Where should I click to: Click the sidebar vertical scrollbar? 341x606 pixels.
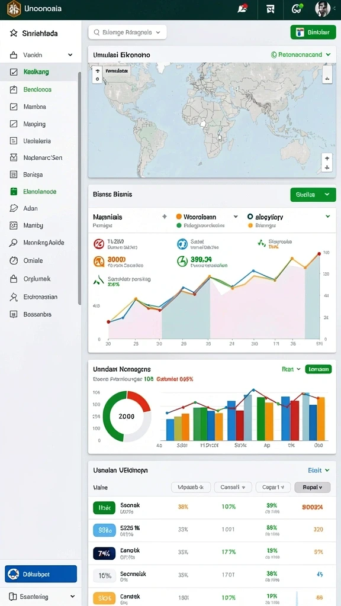(x=80, y=188)
